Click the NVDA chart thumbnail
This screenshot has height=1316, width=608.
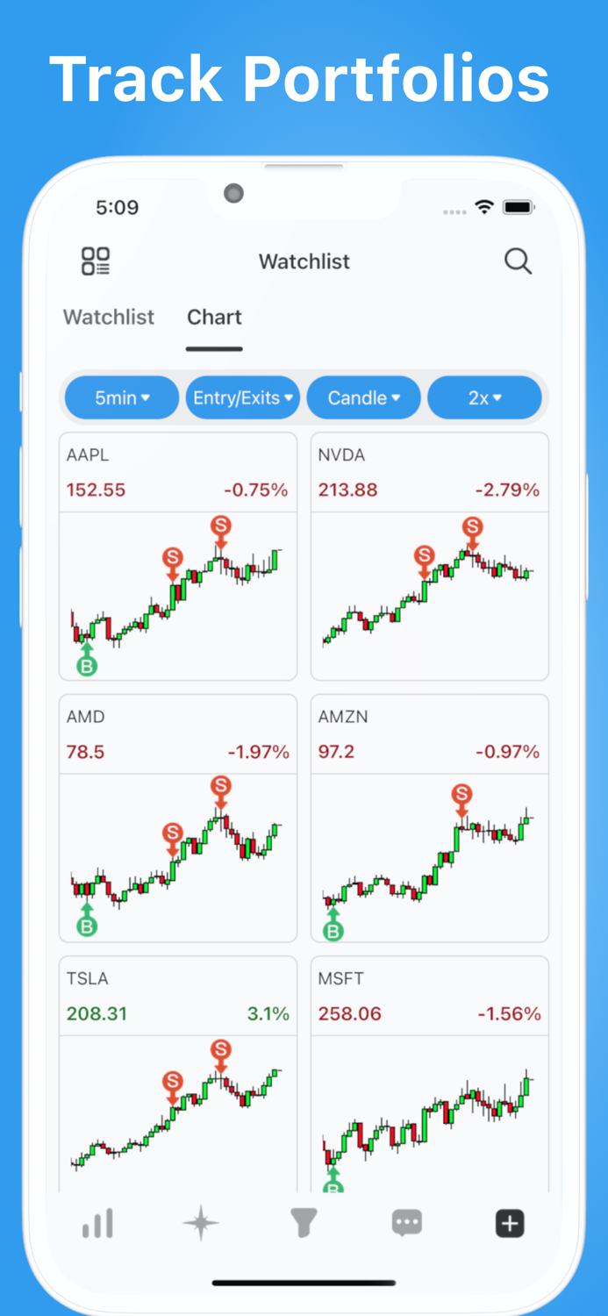(429, 597)
